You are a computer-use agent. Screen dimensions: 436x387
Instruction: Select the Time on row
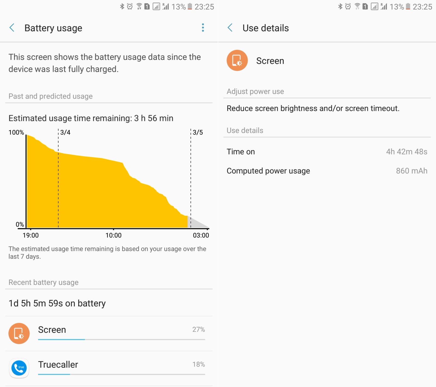[327, 152]
